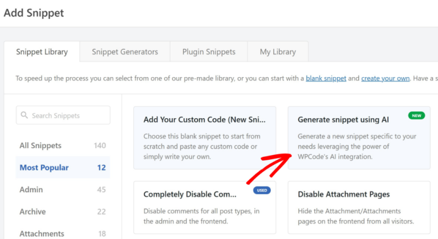Click the search magnifier icon
The image size is (438, 239).
click(25, 115)
